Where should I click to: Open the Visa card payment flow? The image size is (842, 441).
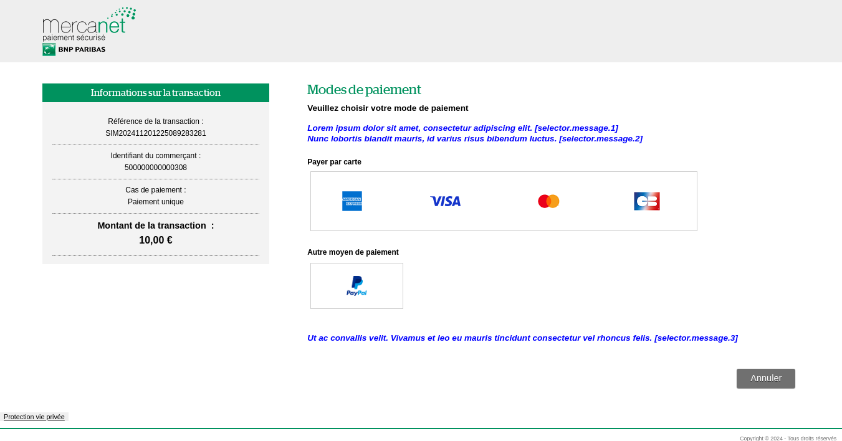(445, 201)
